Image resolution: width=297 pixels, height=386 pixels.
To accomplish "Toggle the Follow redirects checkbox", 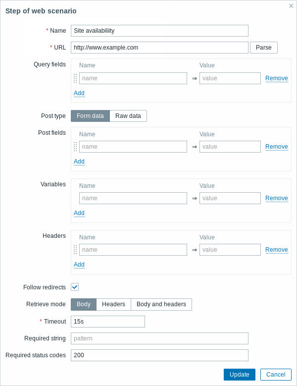I will pos(75,287).
